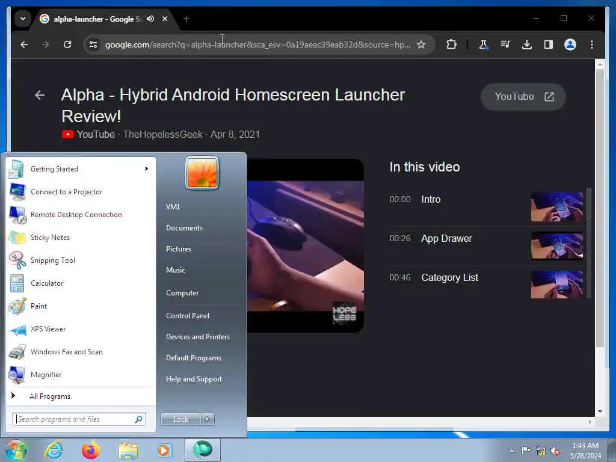Open Chrome side panel icon
Image resolution: width=616 pixels, height=462 pixels.
click(549, 45)
